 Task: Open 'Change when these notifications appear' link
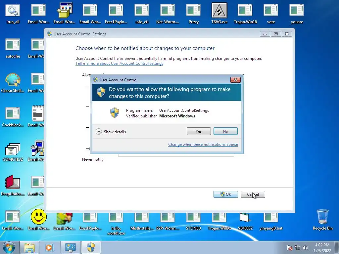click(203, 145)
